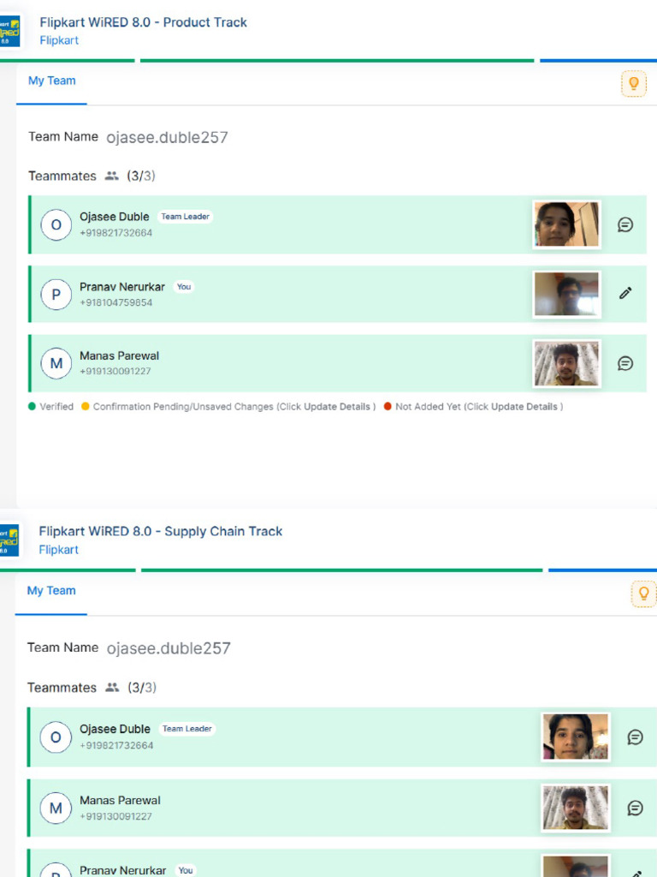The image size is (657, 877).
Task: Click Flipkart WiRED logo beside Product Track
Action: coord(9,31)
